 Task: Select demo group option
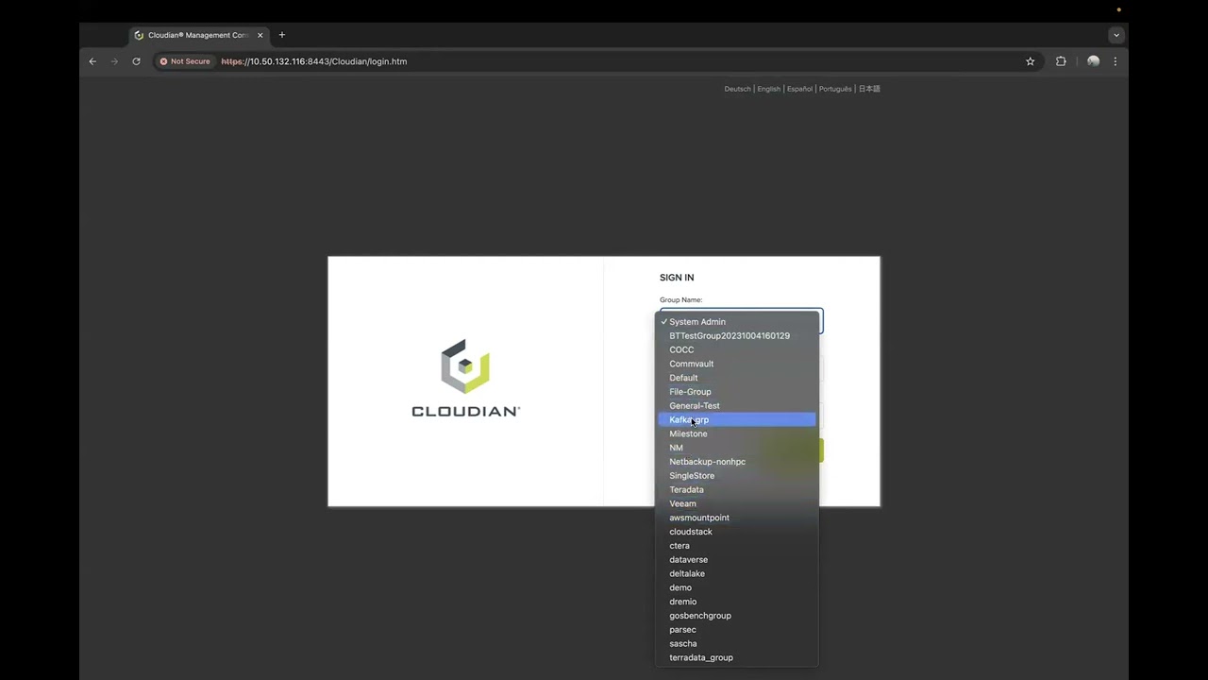[736, 587]
